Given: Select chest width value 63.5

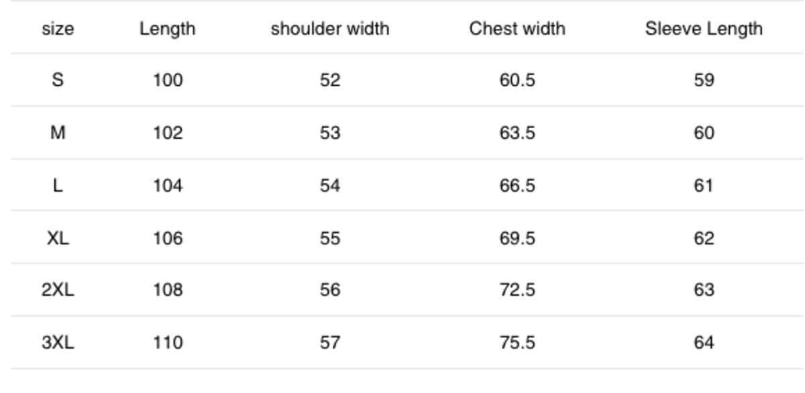Looking at the screenshot, I should (517, 133).
